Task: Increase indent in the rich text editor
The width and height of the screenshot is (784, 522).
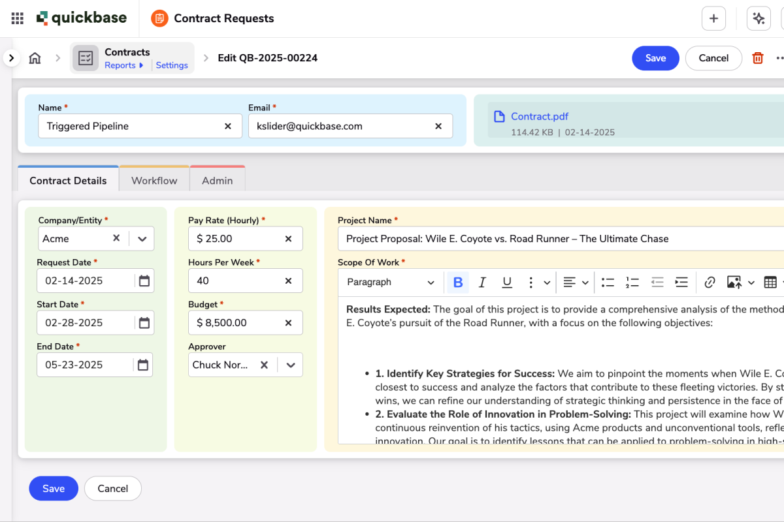Action: pos(681,282)
